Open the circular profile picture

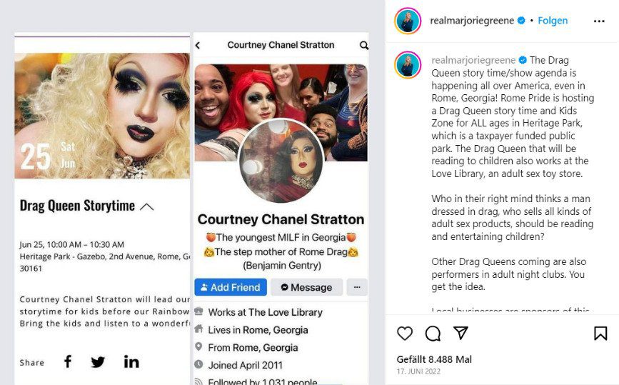click(281, 160)
